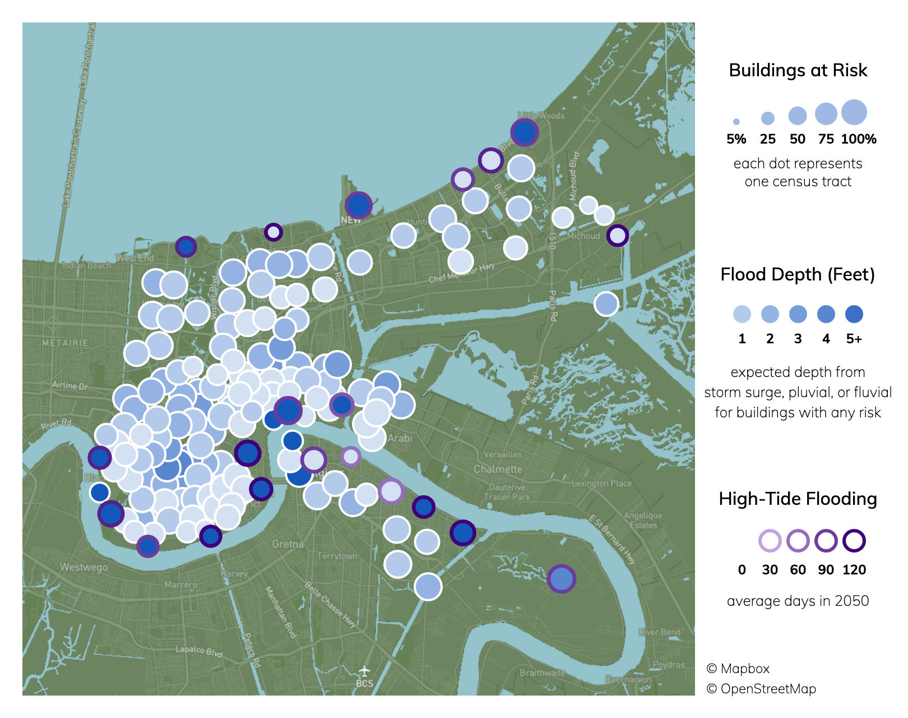
Task: Click the Dauterive Trailer Park label
Action: coord(507,492)
